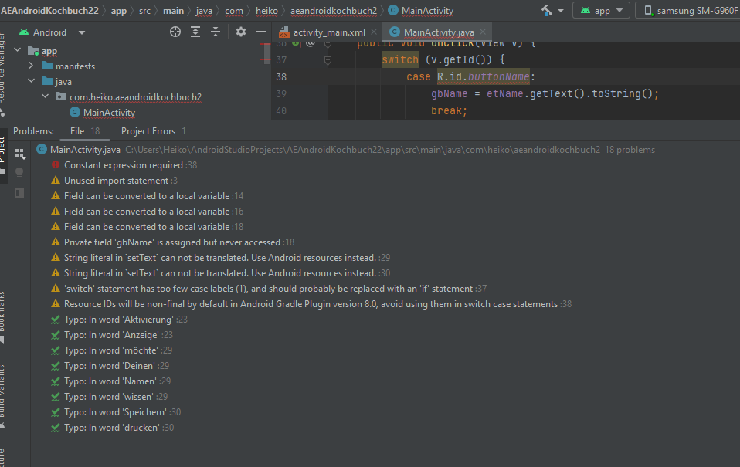Toggle the editor preview icon in Problems panel
740x467 pixels.
click(x=20, y=192)
